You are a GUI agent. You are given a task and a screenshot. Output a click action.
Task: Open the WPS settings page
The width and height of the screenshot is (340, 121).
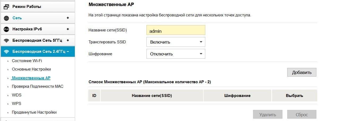point(16,104)
